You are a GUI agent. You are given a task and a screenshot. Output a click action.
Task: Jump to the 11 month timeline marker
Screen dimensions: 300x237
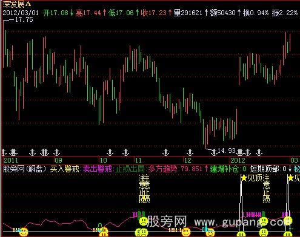click(138, 160)
